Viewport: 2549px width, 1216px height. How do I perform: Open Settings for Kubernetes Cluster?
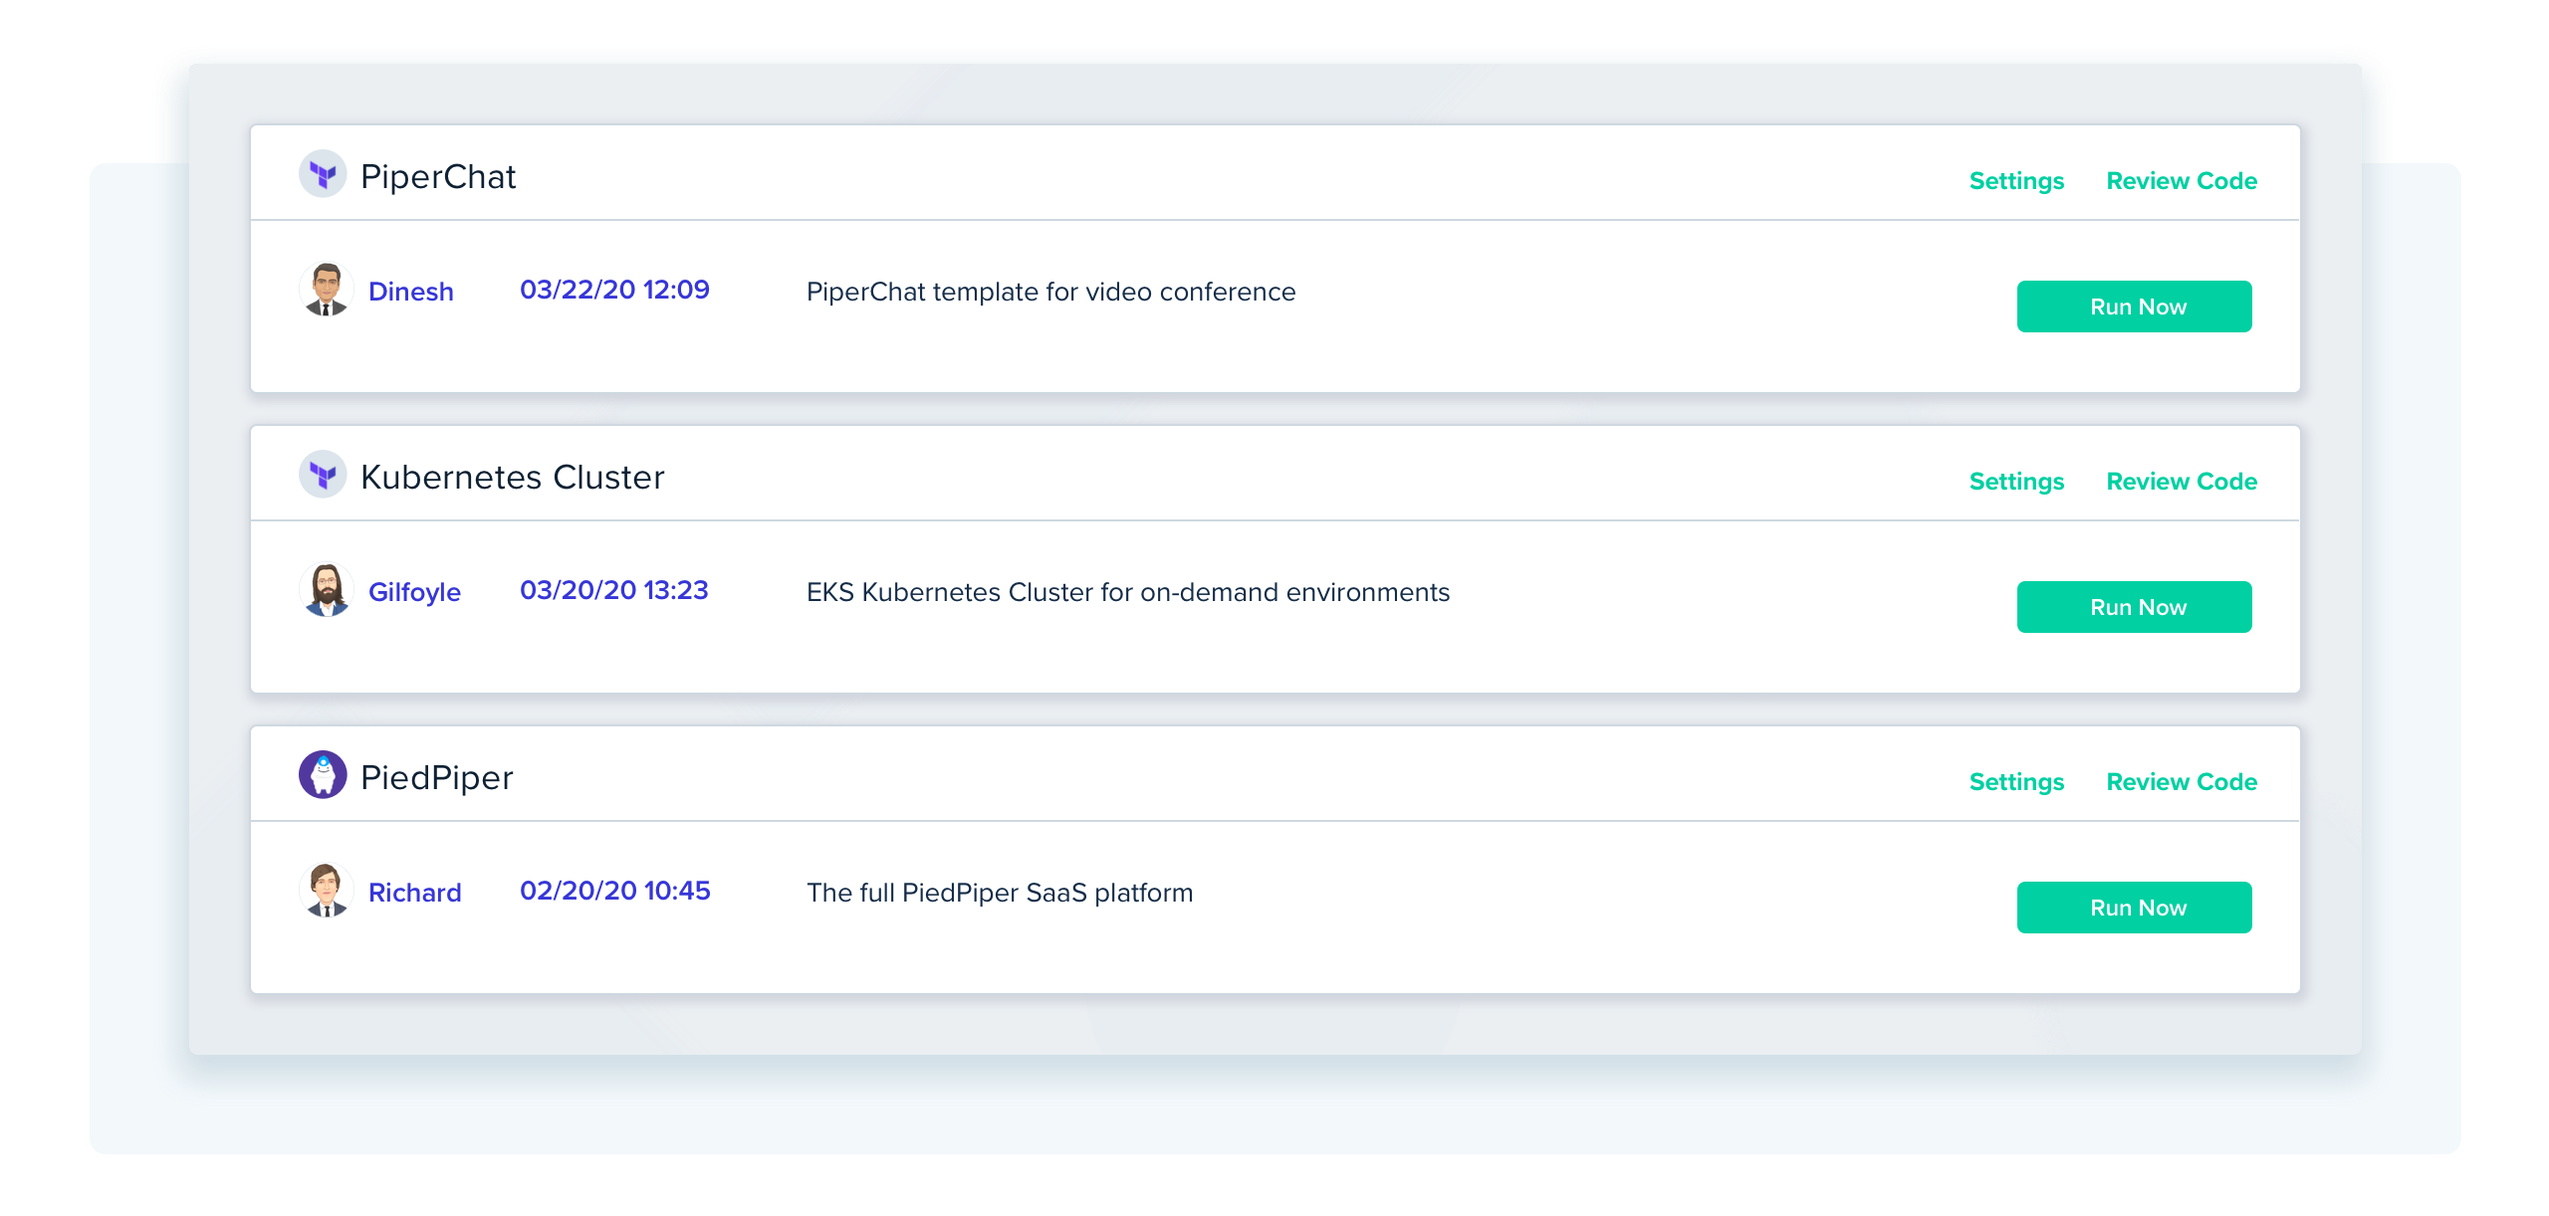coord(2016,482)
